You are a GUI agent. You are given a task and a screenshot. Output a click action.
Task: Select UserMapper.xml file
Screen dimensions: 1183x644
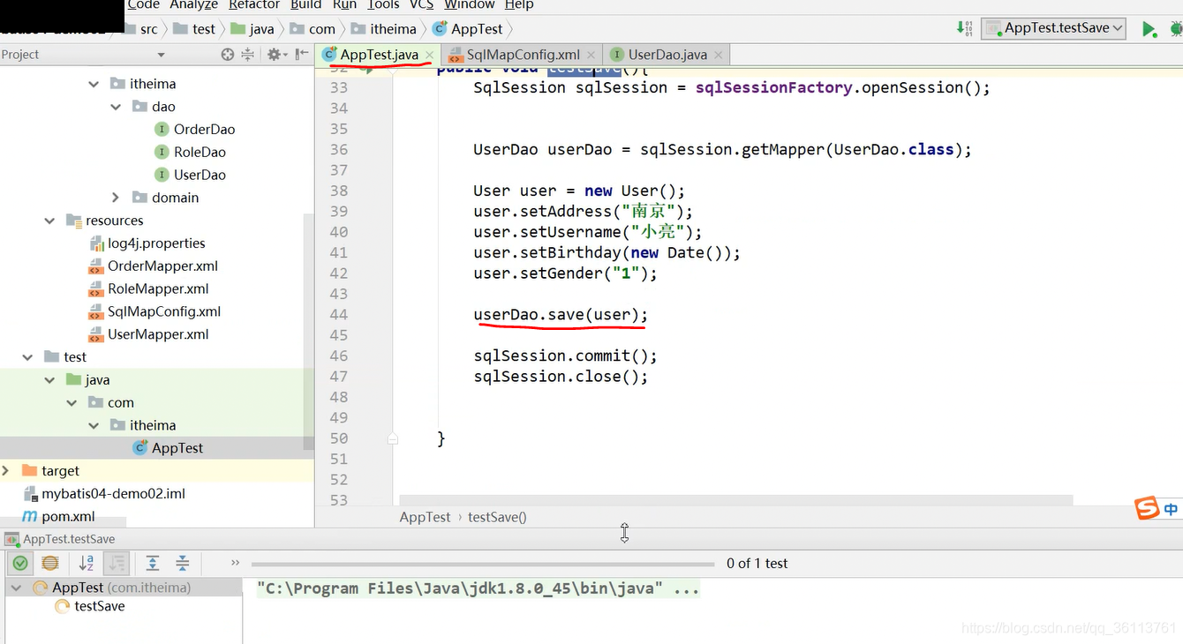158,334
